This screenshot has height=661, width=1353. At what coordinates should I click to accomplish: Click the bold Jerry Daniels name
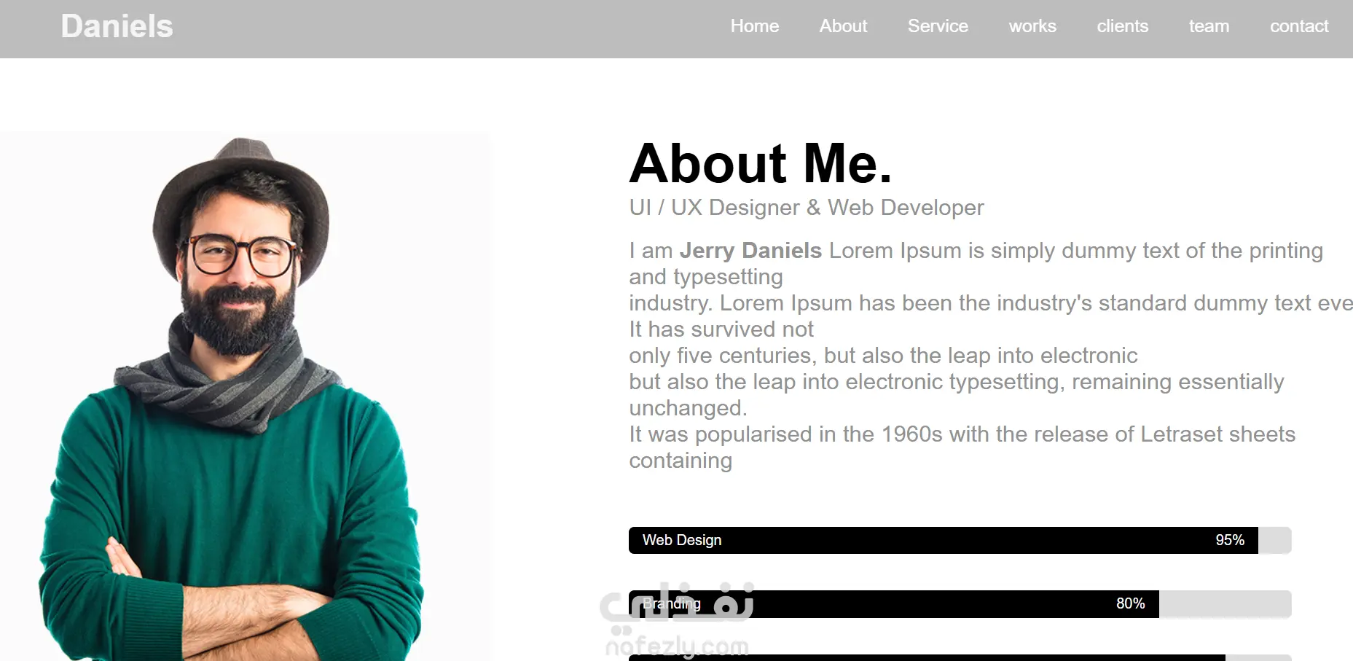click(x=750, y=251)
